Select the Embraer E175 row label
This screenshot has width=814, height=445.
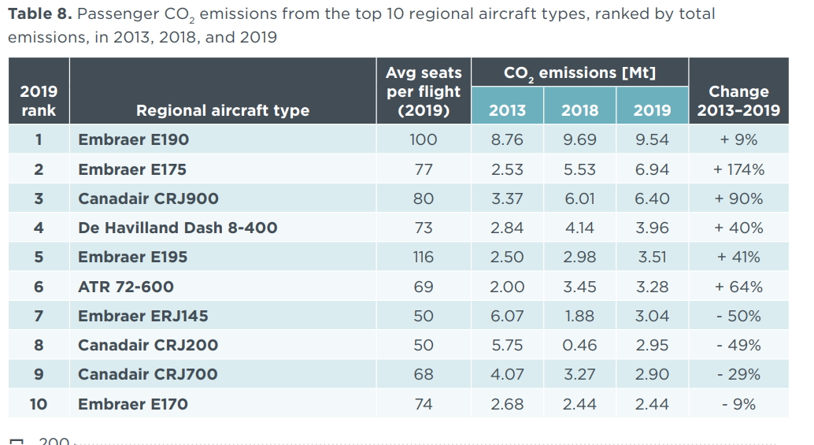tap(132, 169)
